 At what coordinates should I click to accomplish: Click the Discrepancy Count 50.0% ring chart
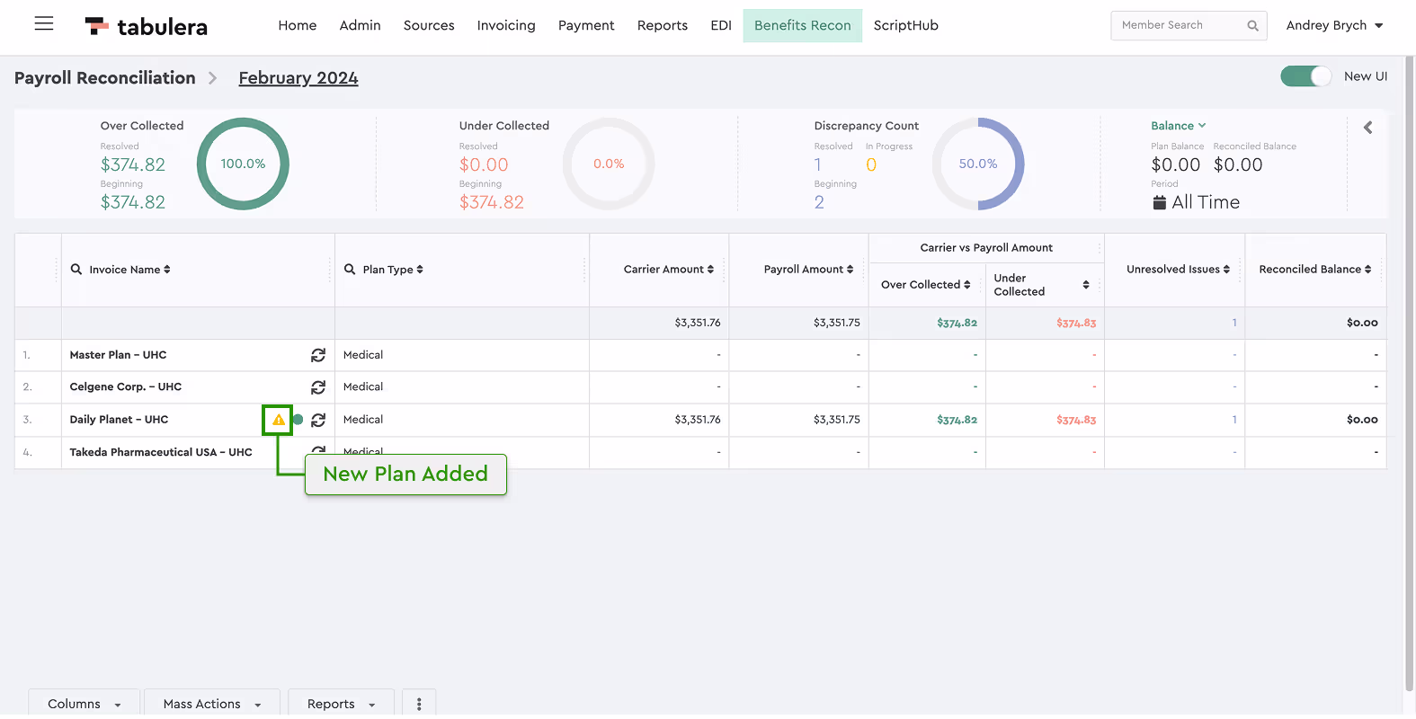click(x=978, y=164)
